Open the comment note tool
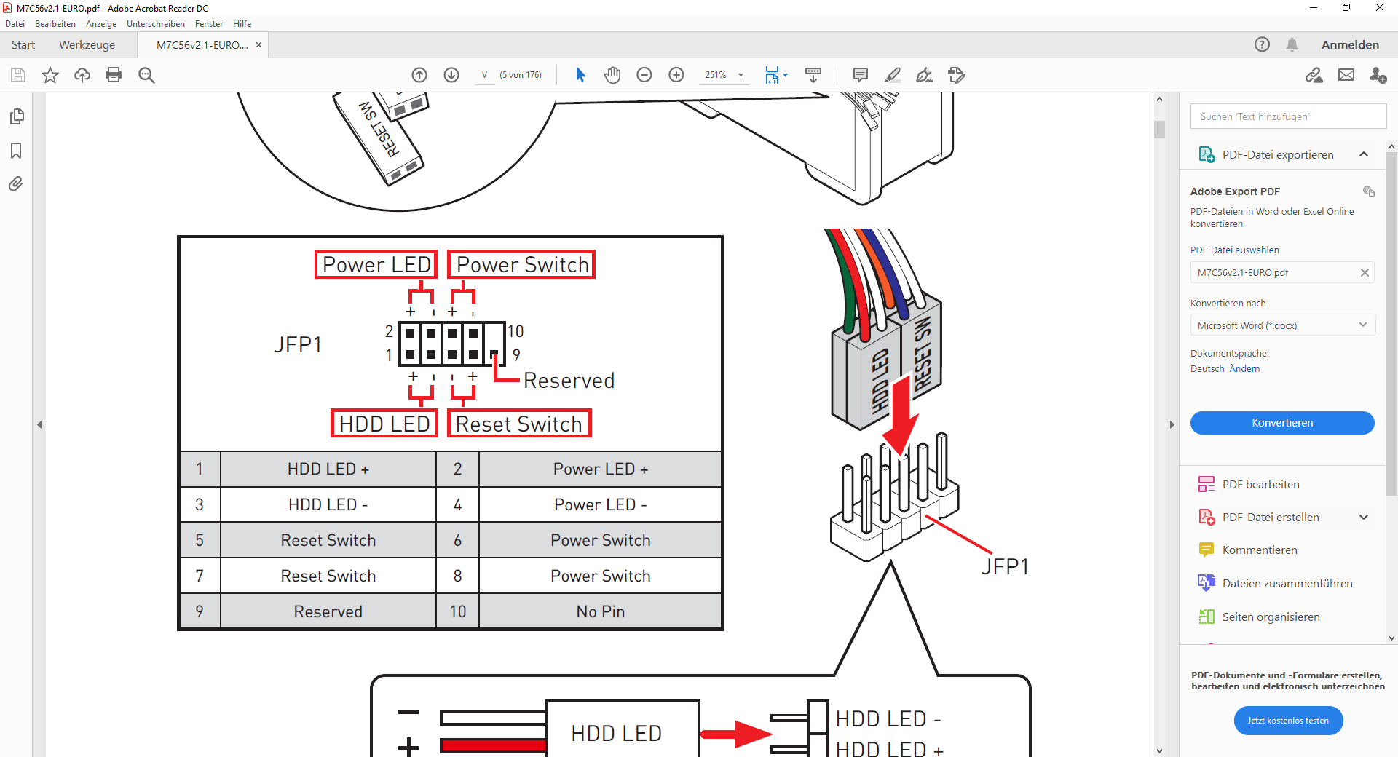 coord(861,75)
